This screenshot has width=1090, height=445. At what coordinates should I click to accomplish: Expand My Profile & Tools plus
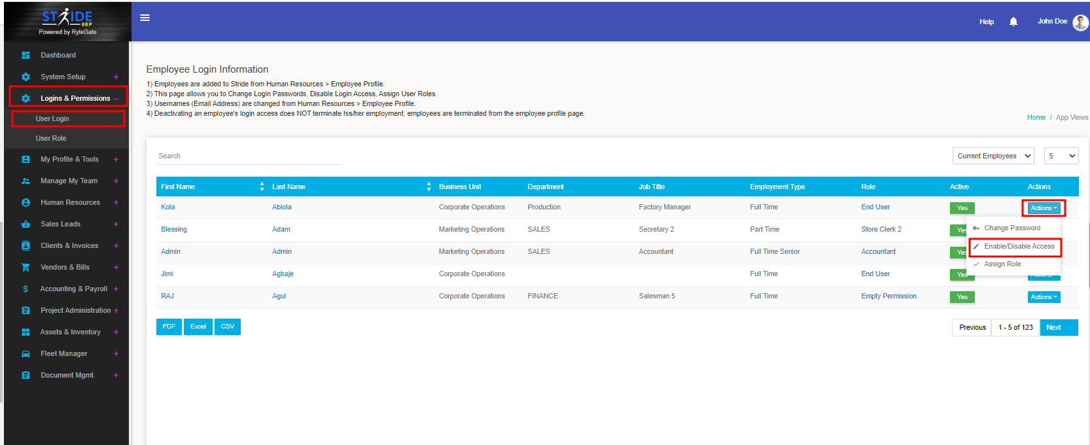[x=116, y=160]
